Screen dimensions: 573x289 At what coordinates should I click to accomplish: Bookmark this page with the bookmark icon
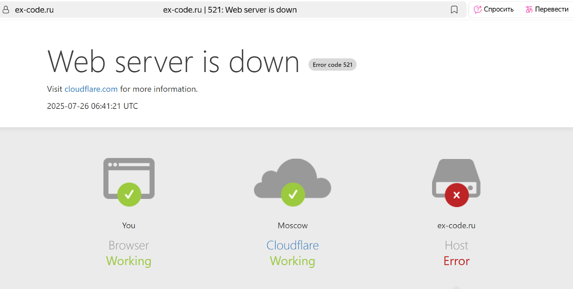click(x=454, y=10)
